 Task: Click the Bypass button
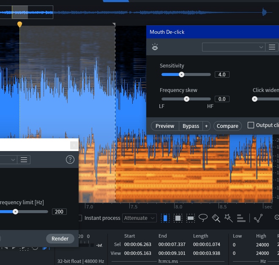[191, 126]
